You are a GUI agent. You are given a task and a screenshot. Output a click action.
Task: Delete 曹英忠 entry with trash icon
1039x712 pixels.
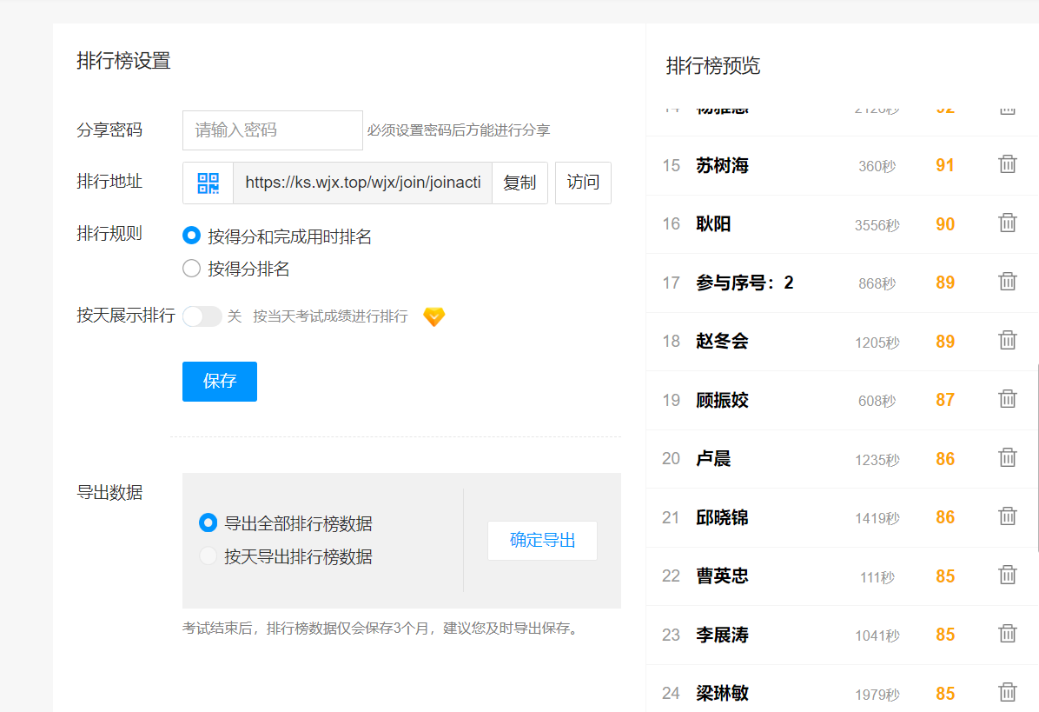pyautogui.click(x=1007, y=576)
